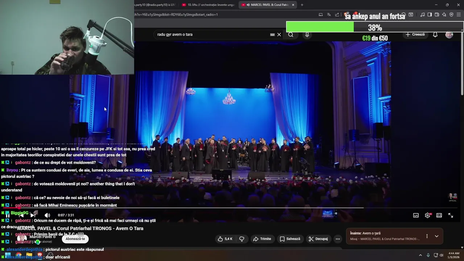This screenshot has height=261, width=464.
Task: Open File Explorer from the taskbar
Action: 29,255
